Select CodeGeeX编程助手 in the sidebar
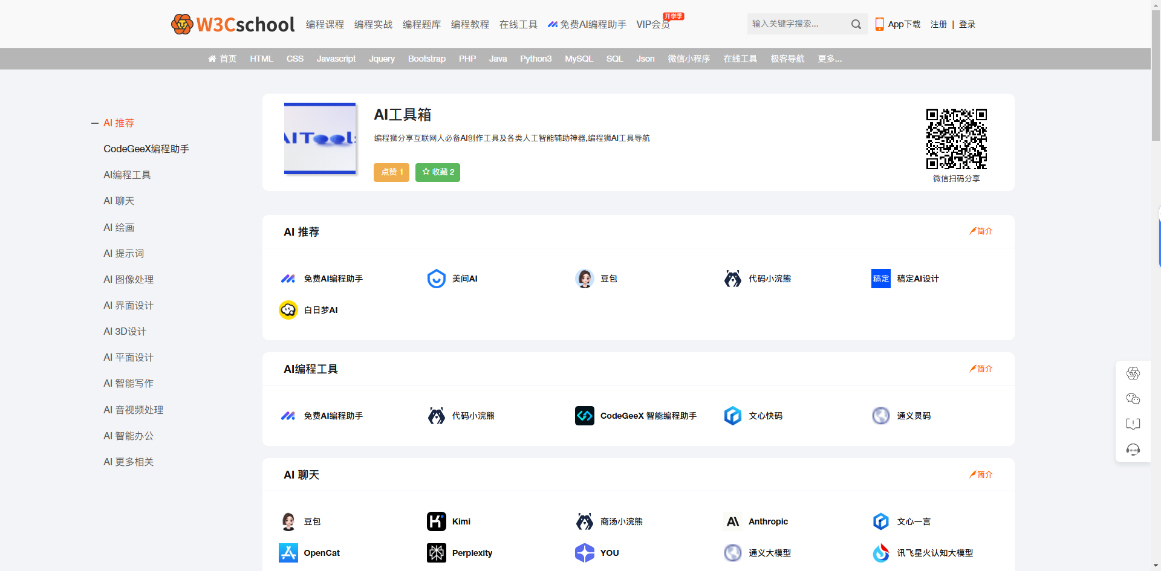The image size is (1161, 571). (146, 149)
